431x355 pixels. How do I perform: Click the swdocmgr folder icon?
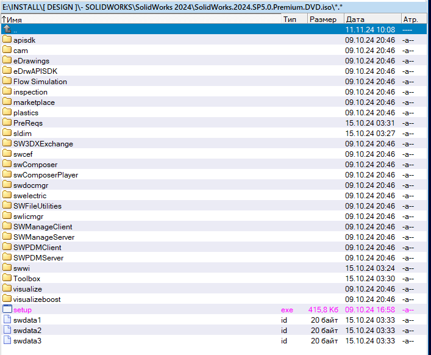[x=7, y=185]
